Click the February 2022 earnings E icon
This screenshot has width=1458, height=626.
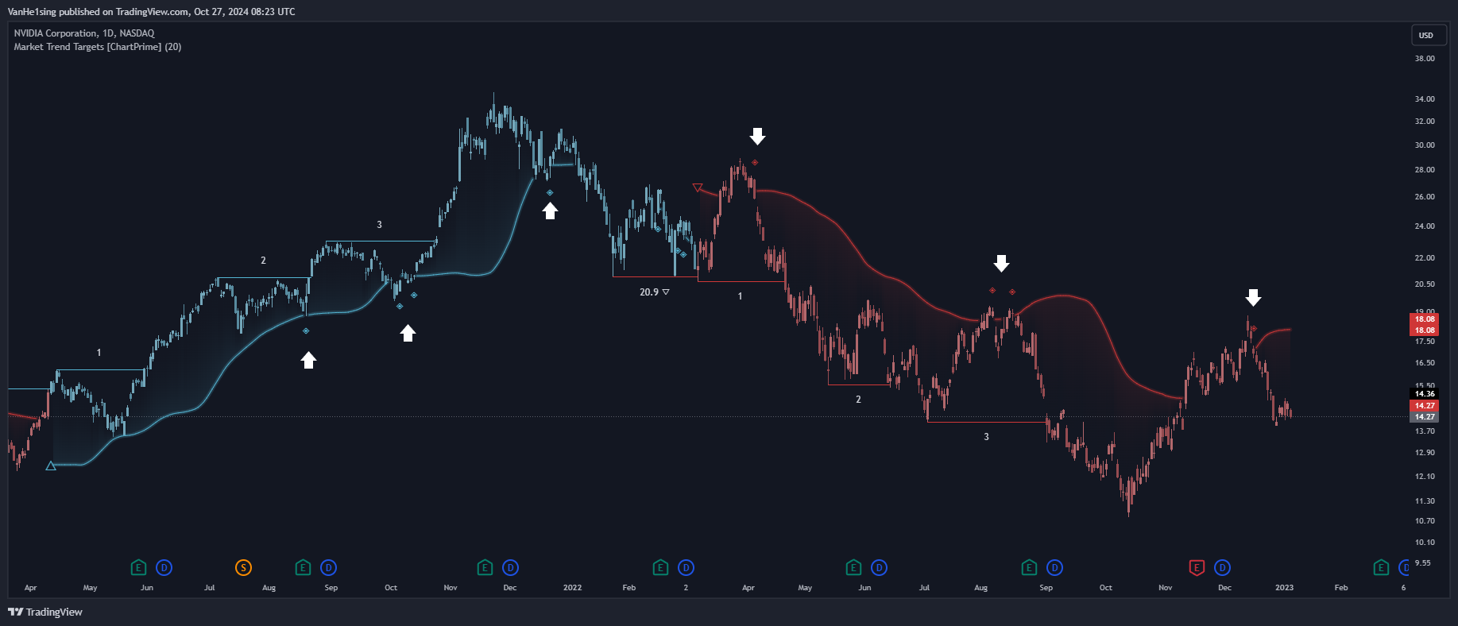660,567
